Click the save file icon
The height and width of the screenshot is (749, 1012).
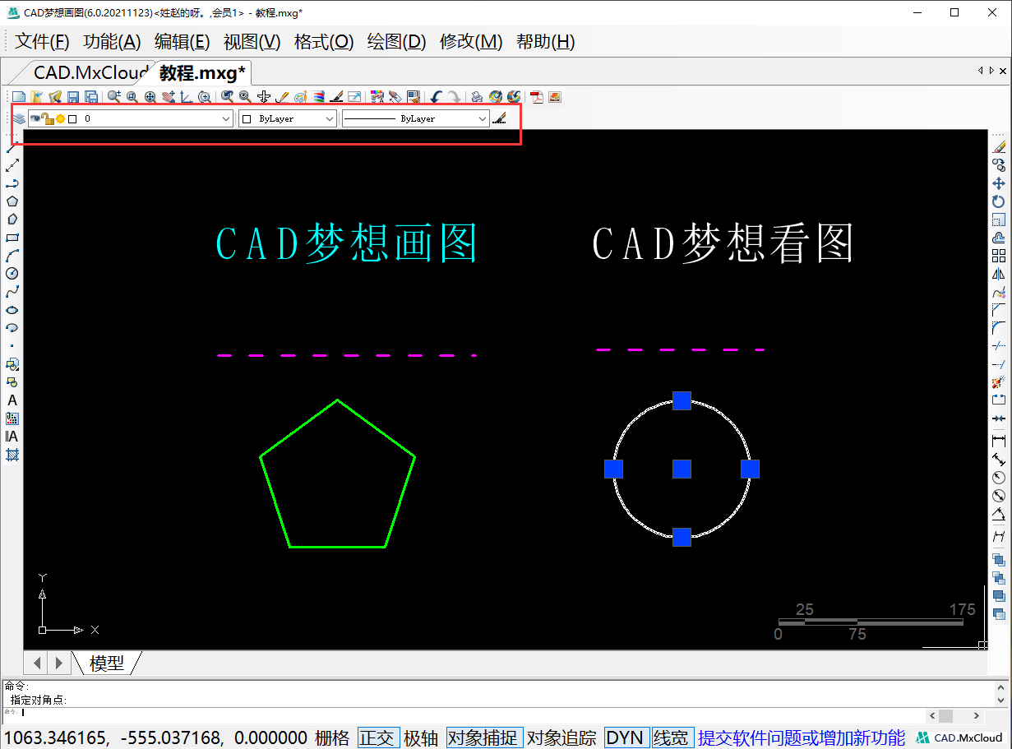tap(73, 97)
